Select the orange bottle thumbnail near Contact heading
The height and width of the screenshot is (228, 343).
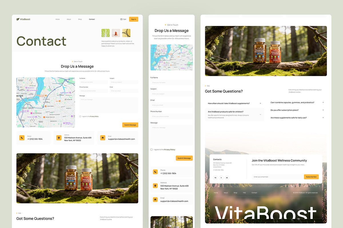(x=116, y=33)
